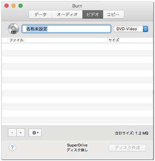
Task: Select the ビデオ tab
Action: [x=93, y=14]
